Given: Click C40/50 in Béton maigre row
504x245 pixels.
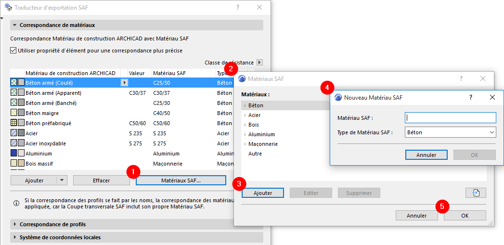Looking at the screenshot, I should click(x=162, y=113).
